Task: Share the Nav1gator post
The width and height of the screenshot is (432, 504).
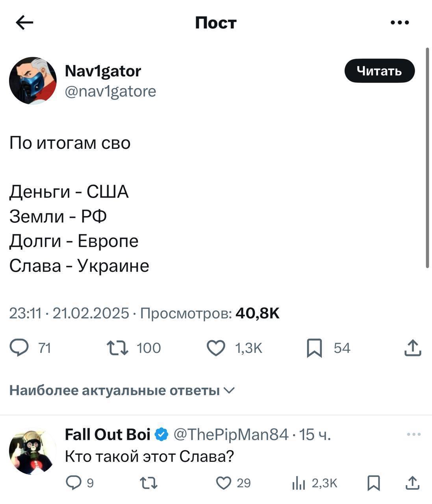Action: (x=413, y=348)
